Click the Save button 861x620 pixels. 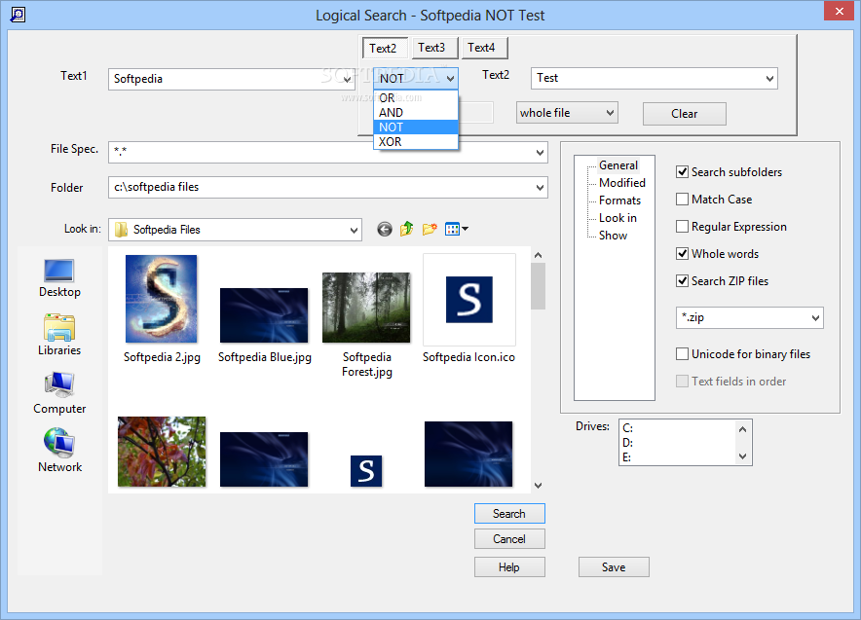(614, 567)
